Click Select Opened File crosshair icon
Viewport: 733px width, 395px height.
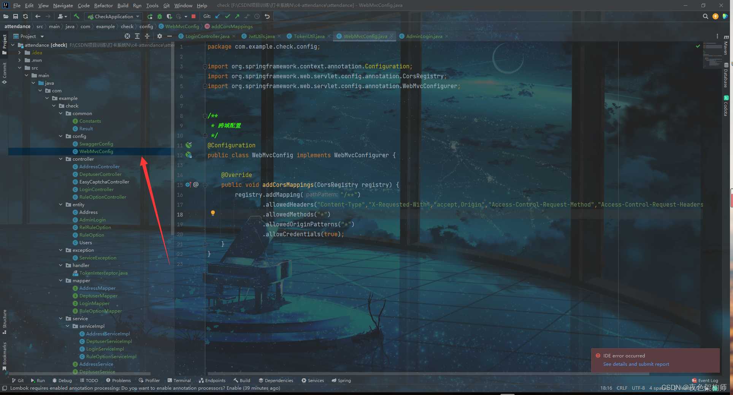[x=127, y=36]
